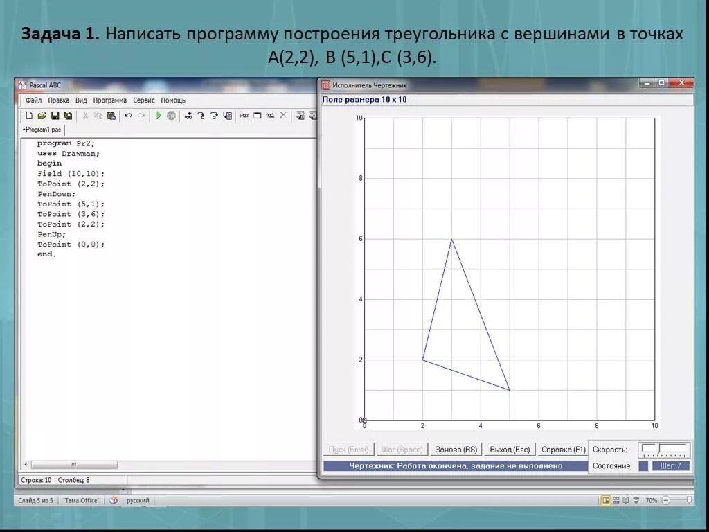Adjust the Скорость speed slider

(x=664, y=450)
